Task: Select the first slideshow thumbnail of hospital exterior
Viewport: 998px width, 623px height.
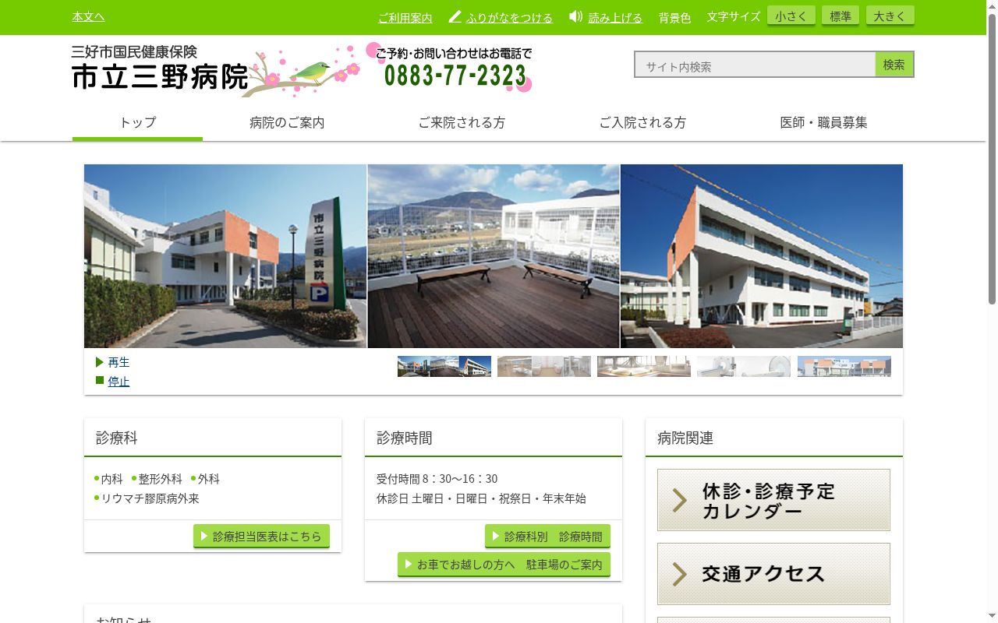Action: click(x=444, y=366)
